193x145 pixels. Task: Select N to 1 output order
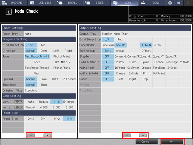pyautogui.click(x=159, y=45)
